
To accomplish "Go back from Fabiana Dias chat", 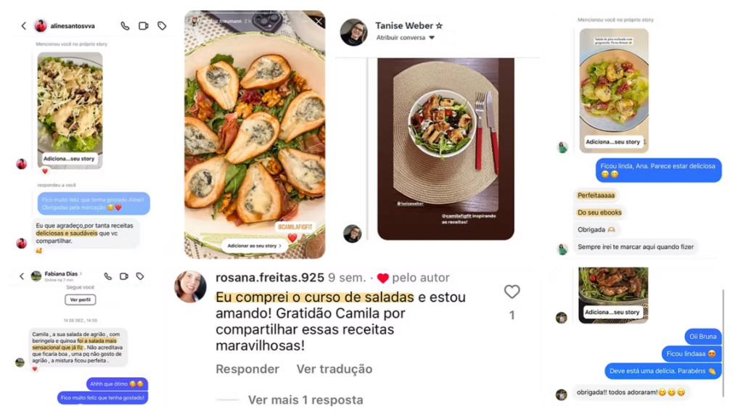I will coord(22,276).
